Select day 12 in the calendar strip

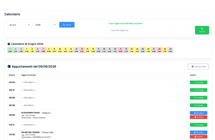[71, 50]
